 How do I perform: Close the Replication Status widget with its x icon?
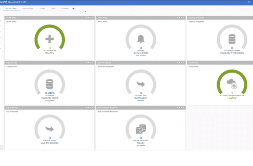(x=184, y=62)
